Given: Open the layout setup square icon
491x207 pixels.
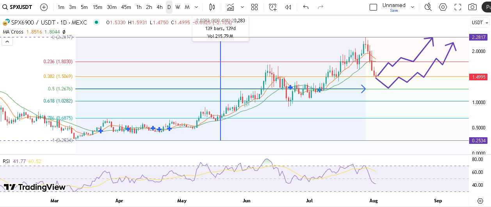Looking at the screenshot, I should pyautogui.click(x=373, y=7).
